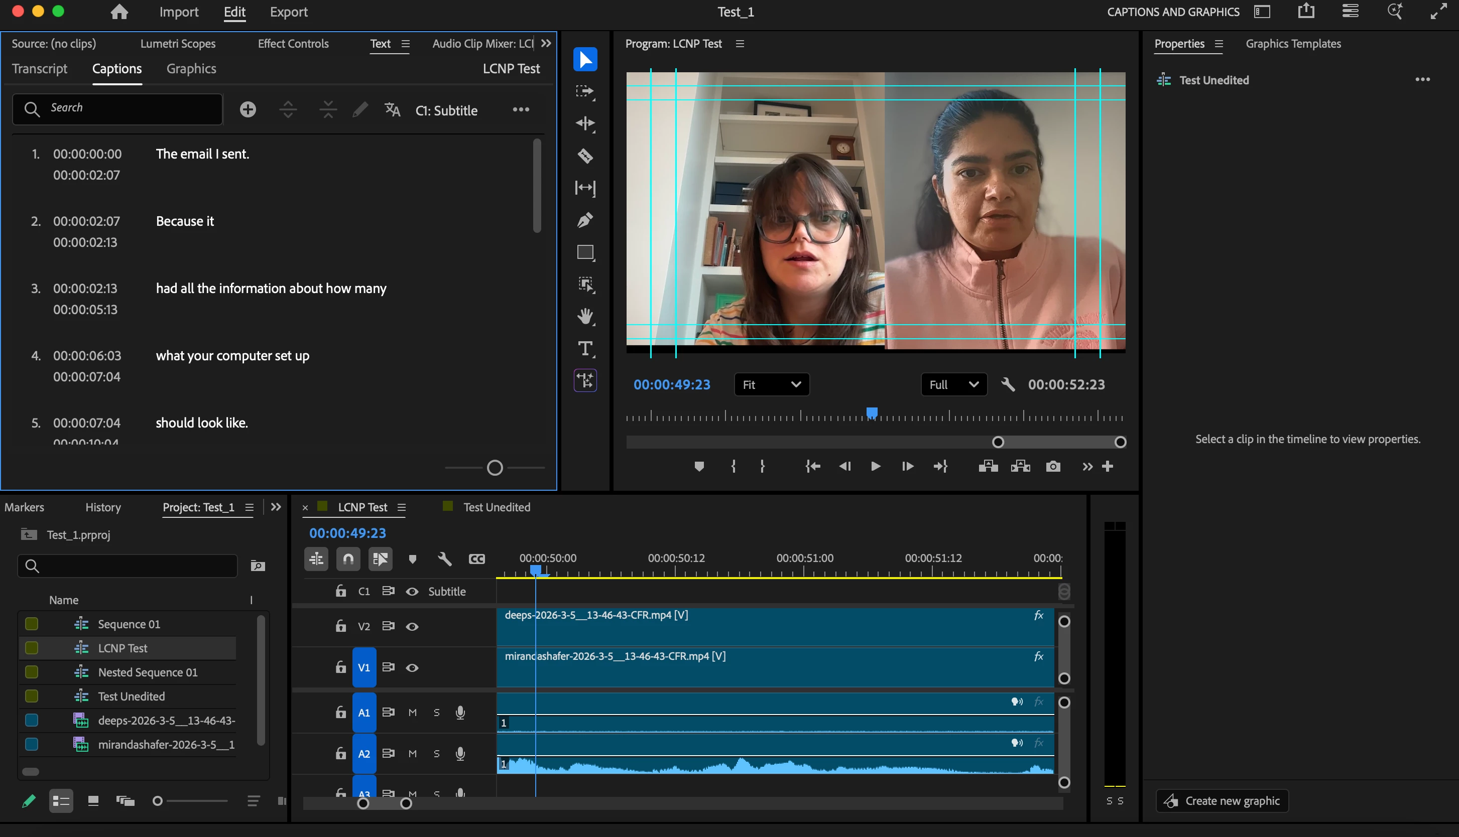Screen dimensions: 1459x837
Task: Toggle lock on V1 track
Action: point(340,667)
